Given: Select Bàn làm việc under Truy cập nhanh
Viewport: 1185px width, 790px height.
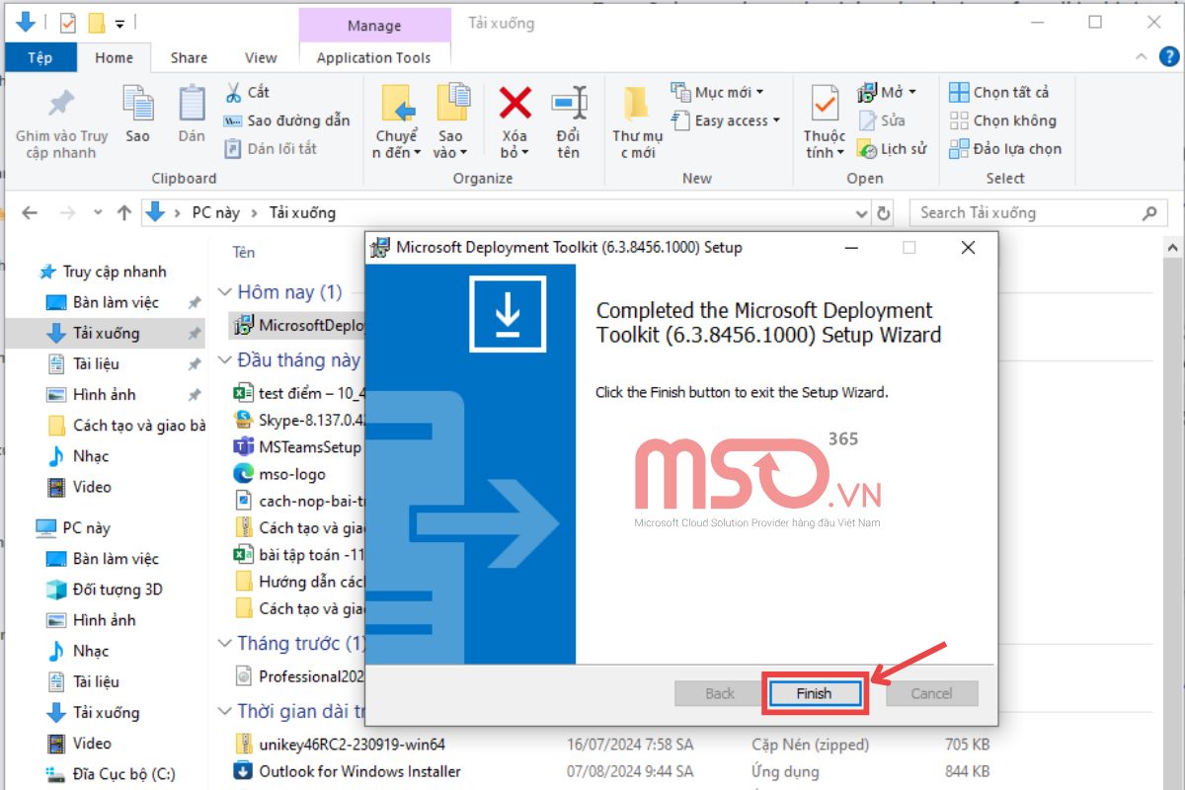Looking at the screenshot, I should pyautogui.click(x=116, y=302).
